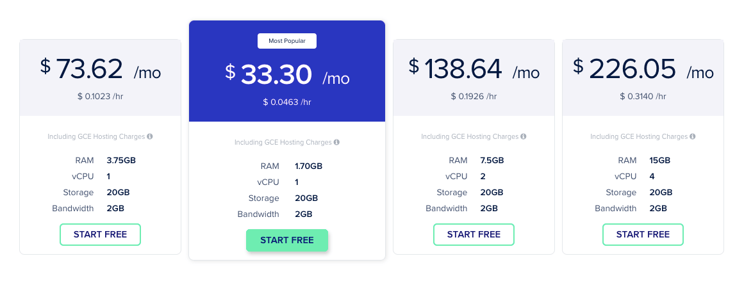
Task: Start free on the $226.05 plan
Action: (x=643, y=234)
